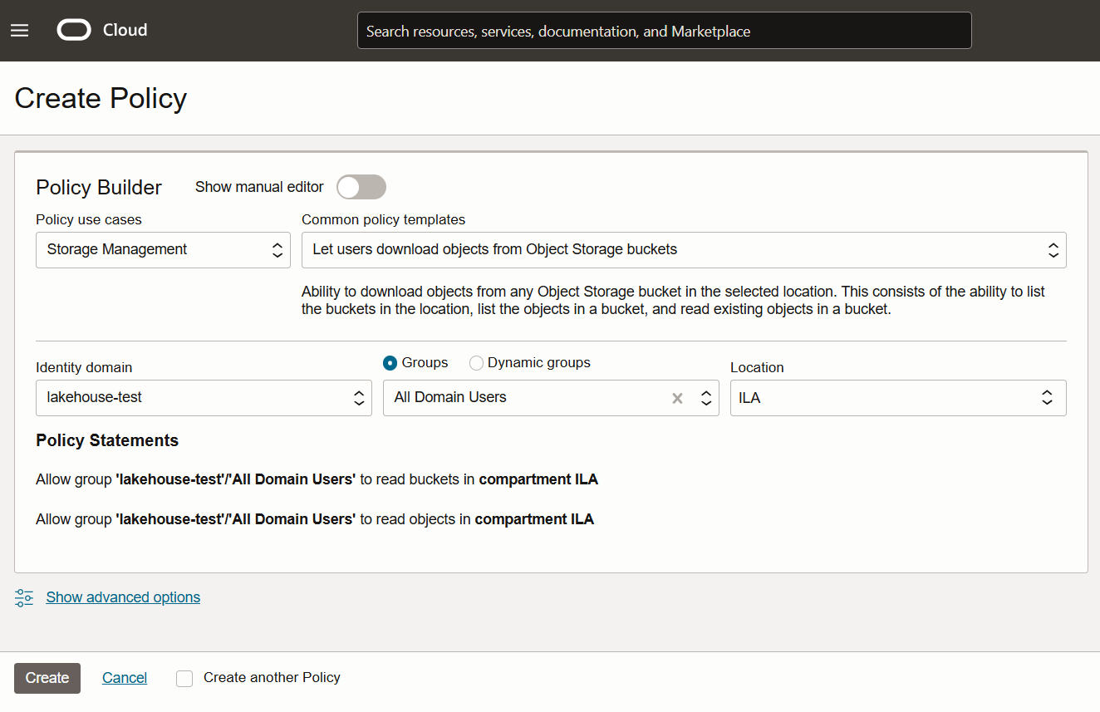This screenshot has width=1100, height=712.
Task: Click the Location dropdown chevron
Action: (1047, 398)
